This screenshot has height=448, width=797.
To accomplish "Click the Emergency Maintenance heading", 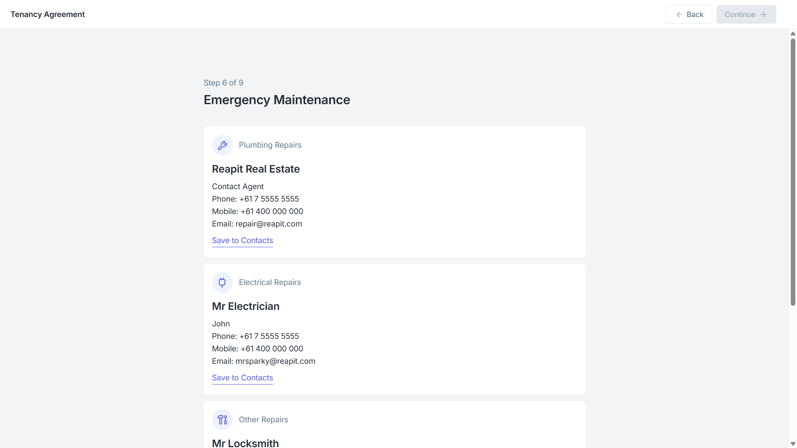I will pyautogui.click(x=277, y=100).
